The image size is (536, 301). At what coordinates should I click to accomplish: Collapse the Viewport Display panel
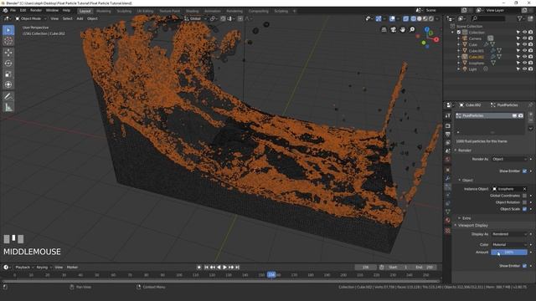click(473, 225)
